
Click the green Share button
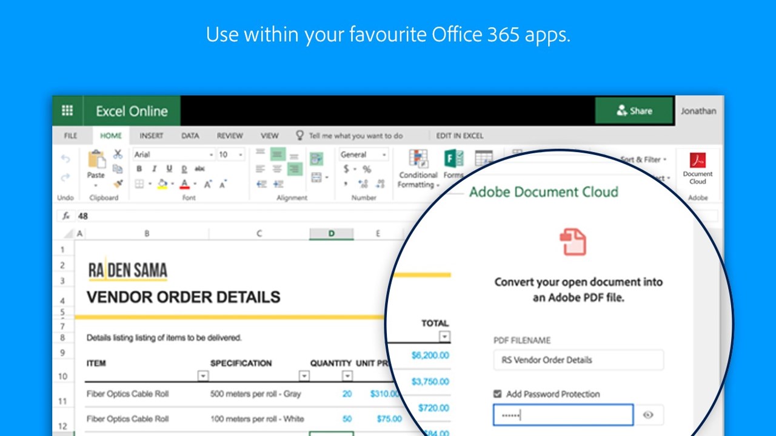coord(634,111)
